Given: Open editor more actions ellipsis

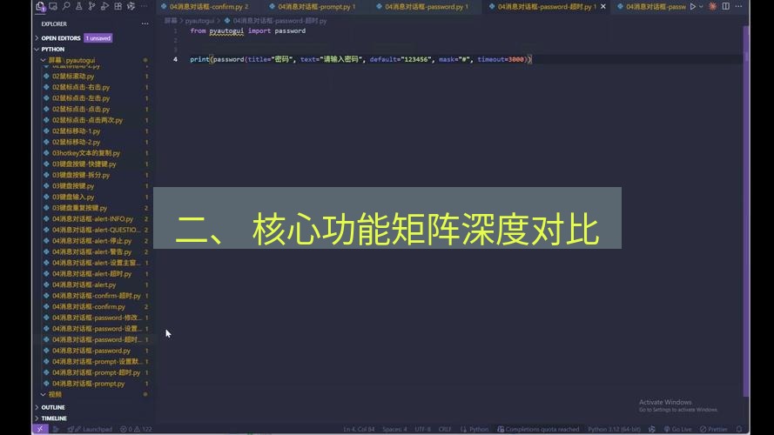Looking at the screenshot, I should pos(738,6).
